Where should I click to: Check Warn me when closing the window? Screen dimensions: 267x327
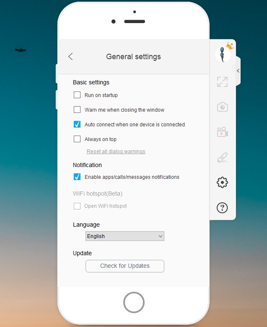pos(77,110)
